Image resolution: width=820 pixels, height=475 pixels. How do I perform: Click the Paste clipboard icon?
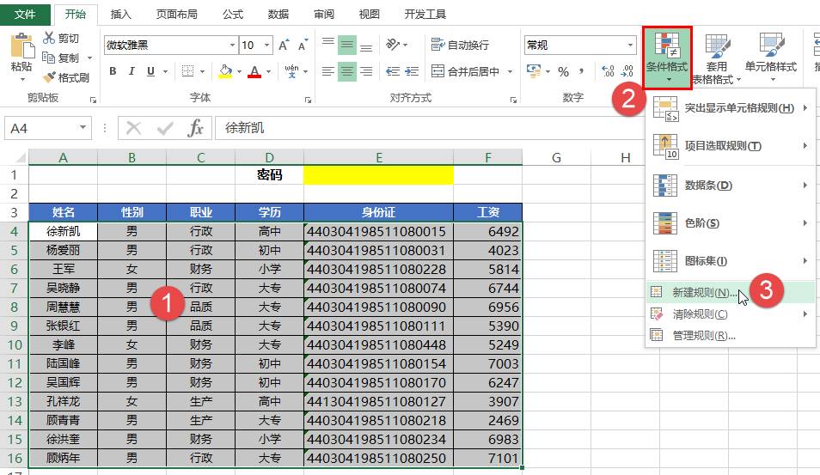(x=21, y=46)
